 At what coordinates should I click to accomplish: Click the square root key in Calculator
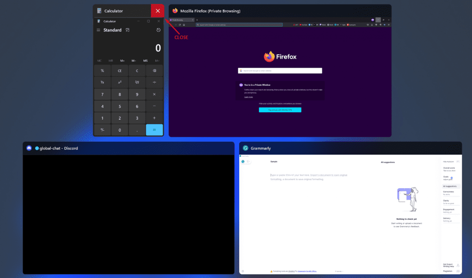click(x=137, y=82)
